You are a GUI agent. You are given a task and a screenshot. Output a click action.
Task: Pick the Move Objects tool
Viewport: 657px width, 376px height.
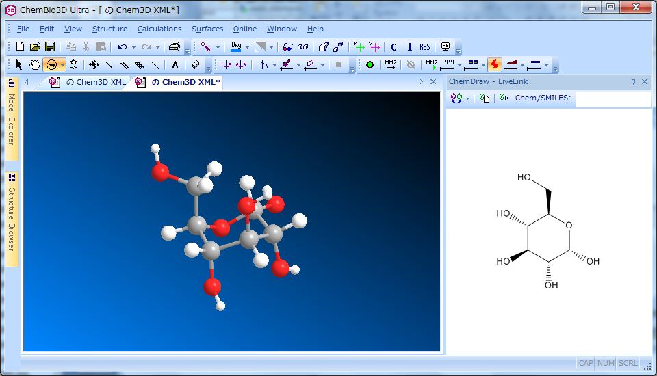click(94, 64)
